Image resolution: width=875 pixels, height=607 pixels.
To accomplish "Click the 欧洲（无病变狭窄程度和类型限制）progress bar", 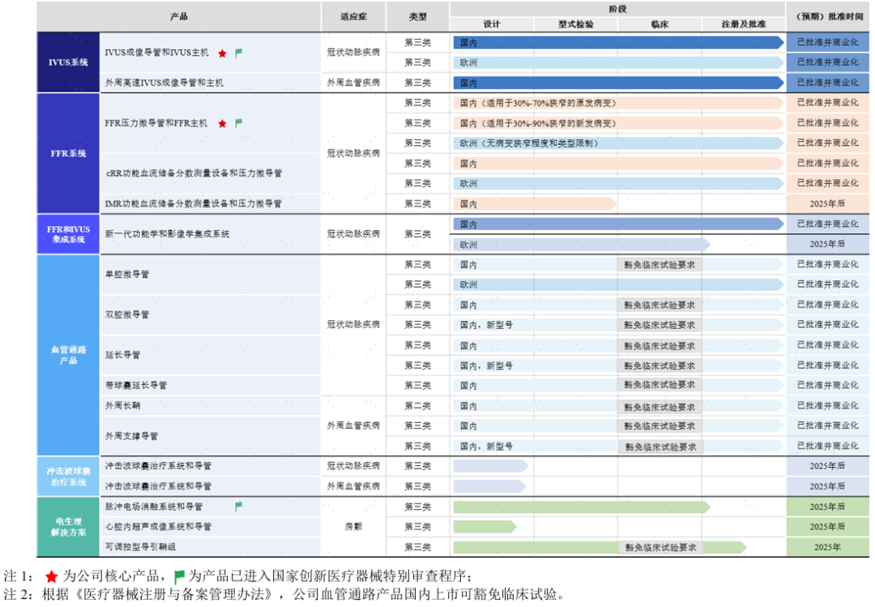I will [x=616, y=143].
